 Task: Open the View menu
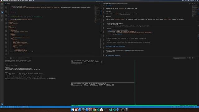coord(18,1)
